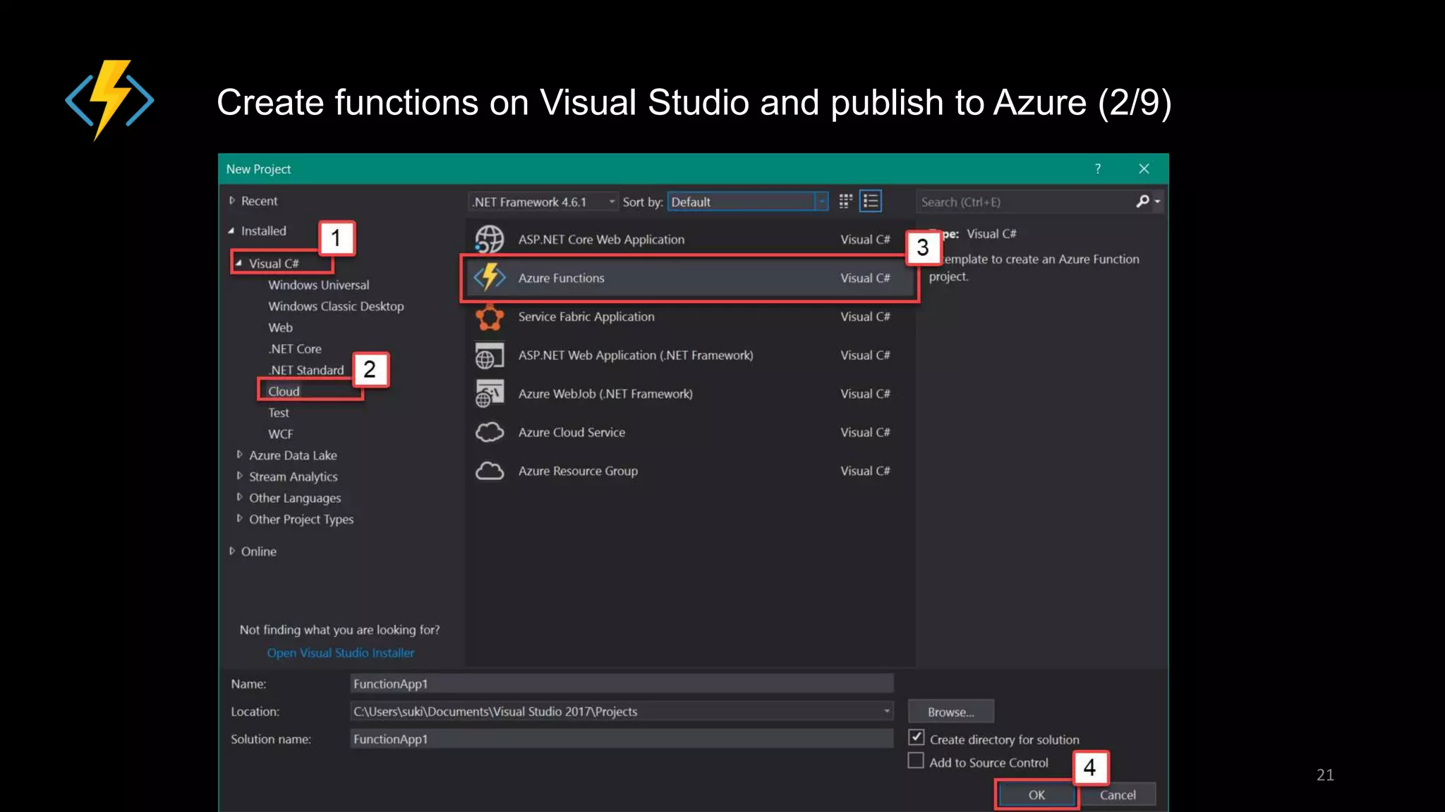1445x812 pixels.
Task: Collapse the Visual C# node
Action: pyautogui.click(x=239, y=263)
